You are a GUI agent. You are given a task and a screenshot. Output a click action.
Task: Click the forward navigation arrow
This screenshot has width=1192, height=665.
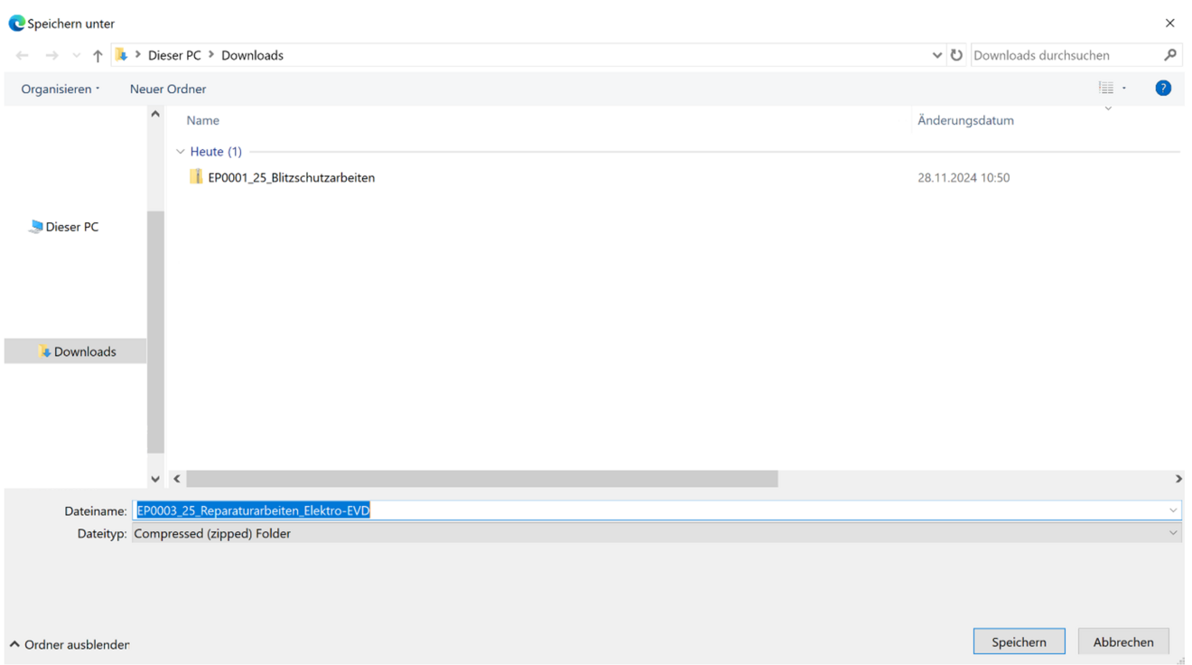click(x=51, y=56)
